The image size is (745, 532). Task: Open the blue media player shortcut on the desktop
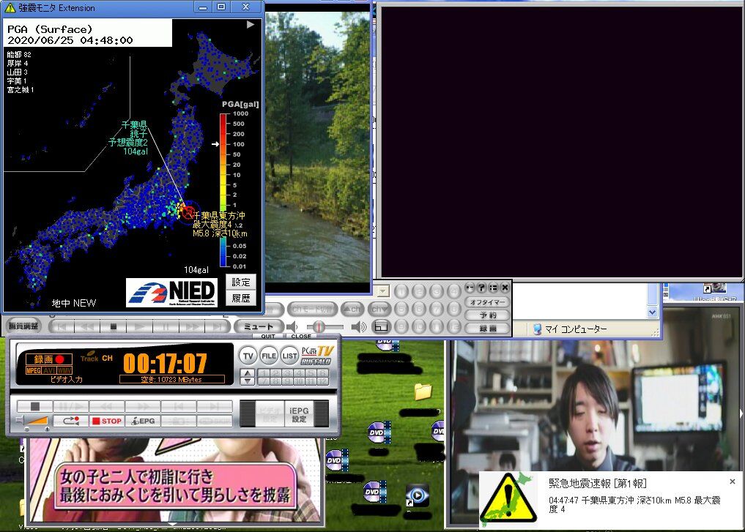[x=417, y=496]
